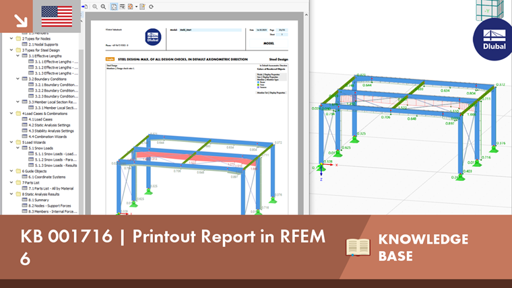This screenshot has height=288, width=512.
Task: Open the dropdown arrow beside orange page icon
Action: coord(137,7)
